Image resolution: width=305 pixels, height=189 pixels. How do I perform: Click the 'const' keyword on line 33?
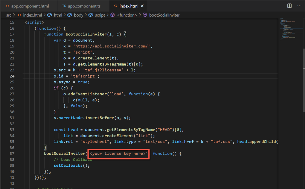[x=60, y=130]
